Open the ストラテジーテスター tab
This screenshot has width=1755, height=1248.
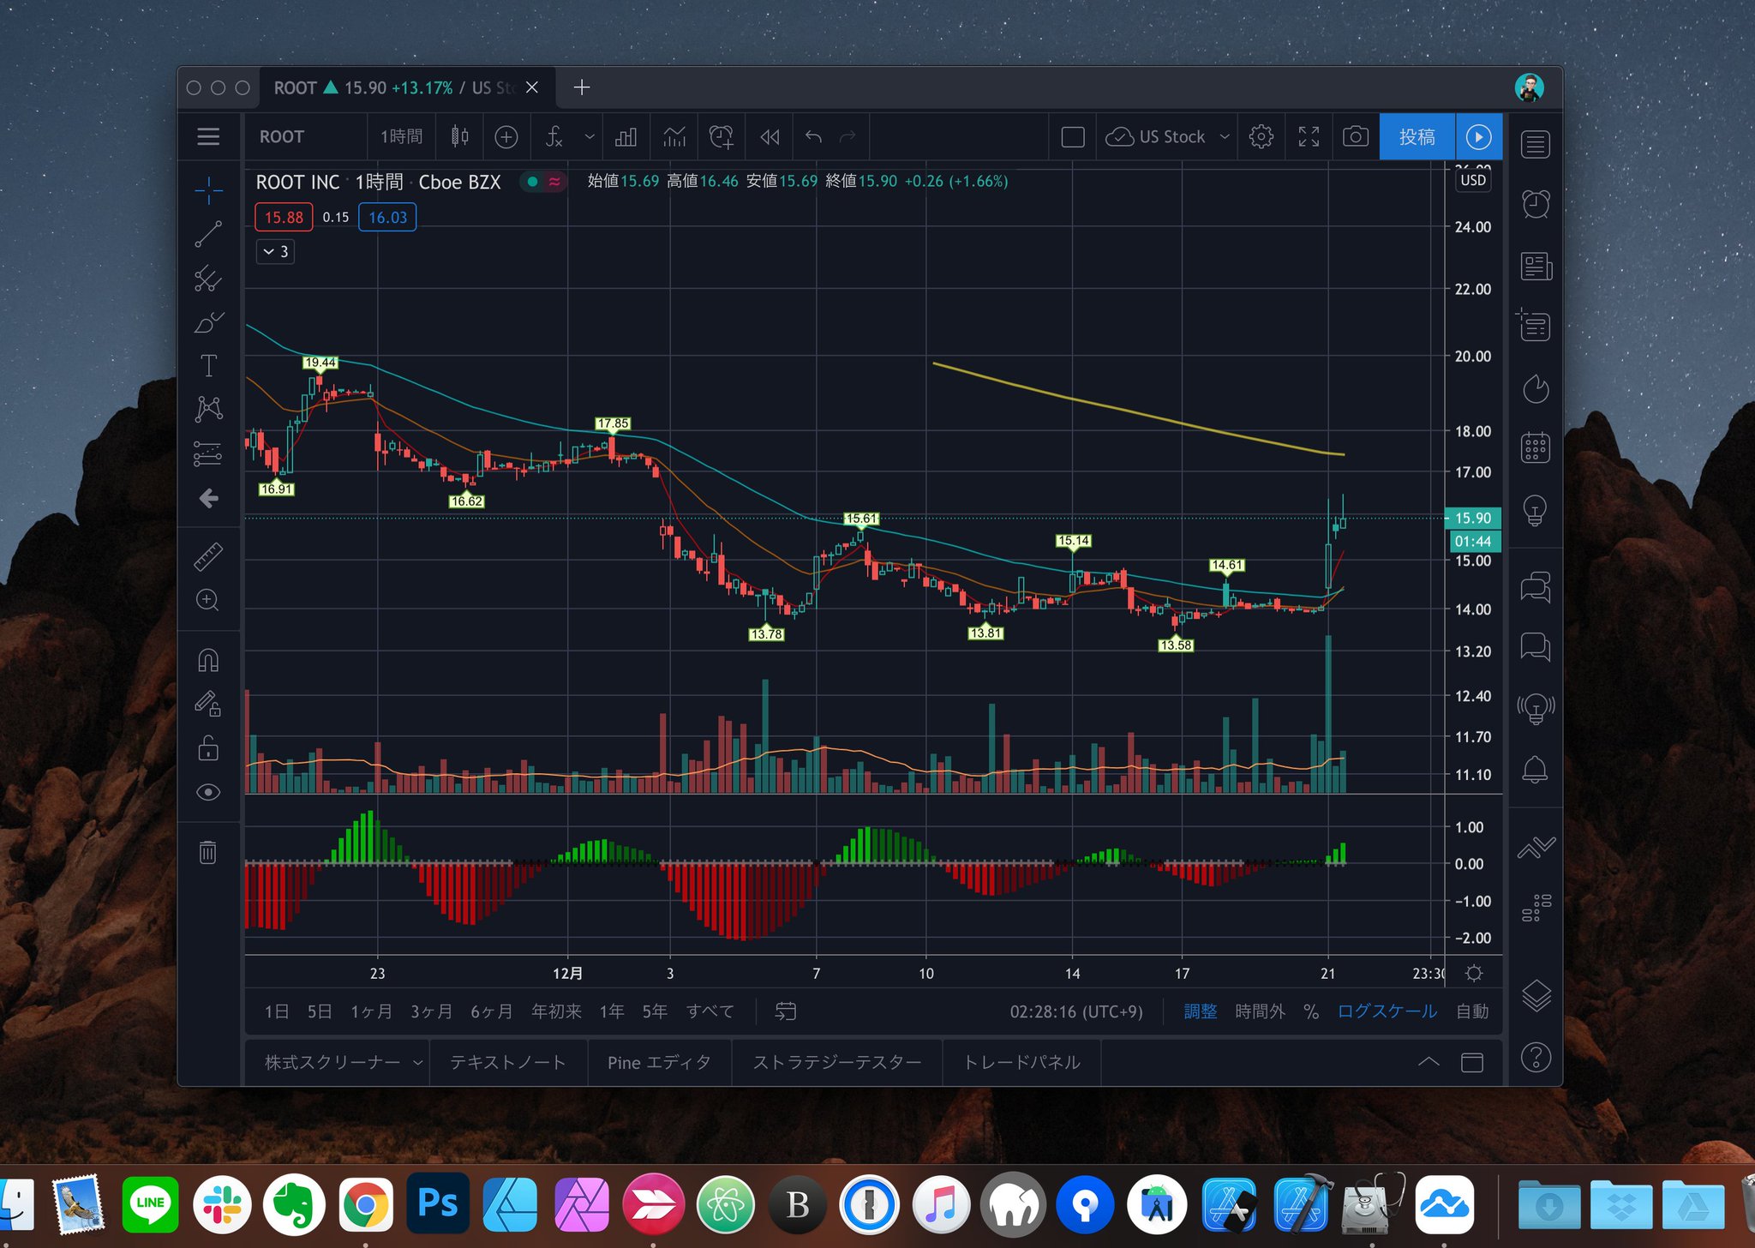pos(837,1063)
